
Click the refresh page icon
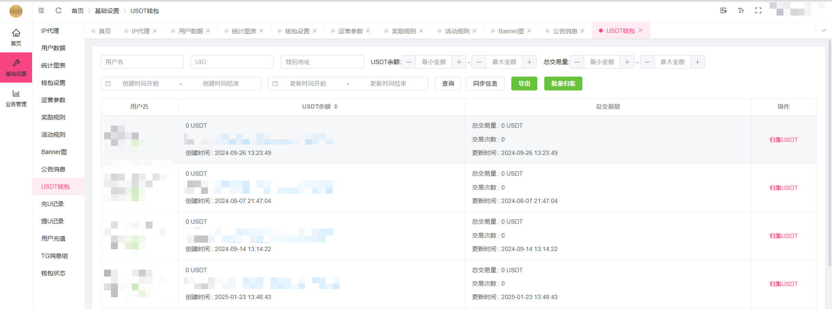(58, 11)
